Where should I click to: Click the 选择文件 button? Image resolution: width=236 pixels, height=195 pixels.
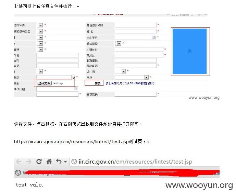tap(44, 83)
